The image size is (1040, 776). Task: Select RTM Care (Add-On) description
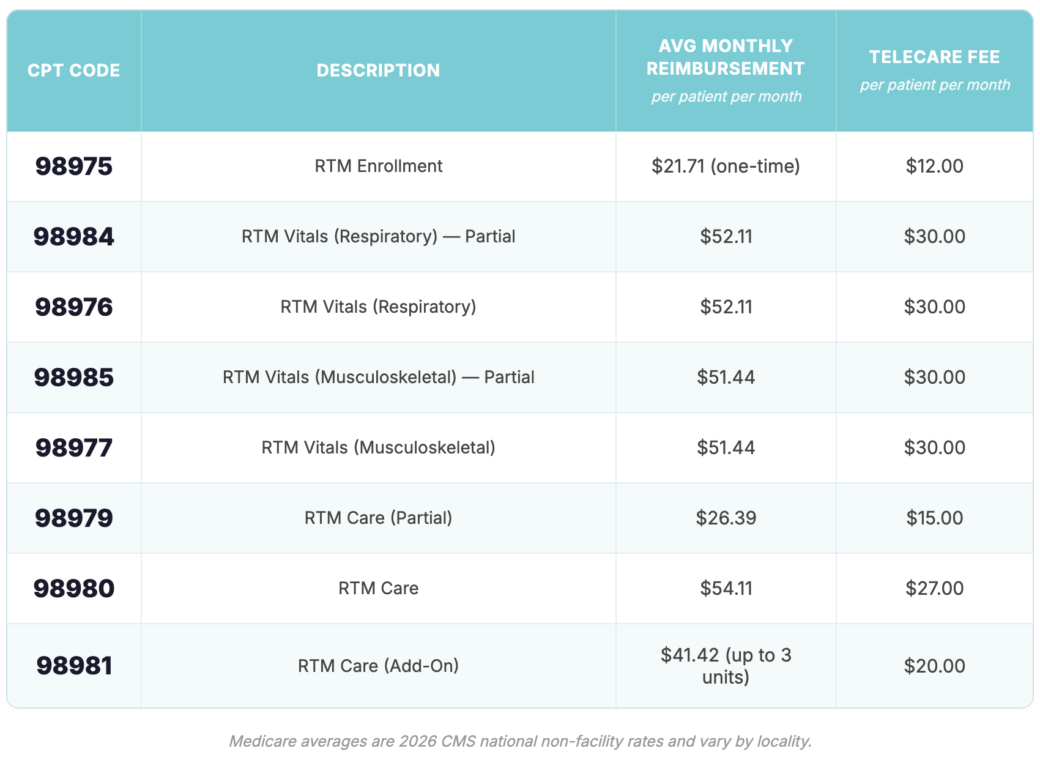pyautogui.click(x=378, y=666)
